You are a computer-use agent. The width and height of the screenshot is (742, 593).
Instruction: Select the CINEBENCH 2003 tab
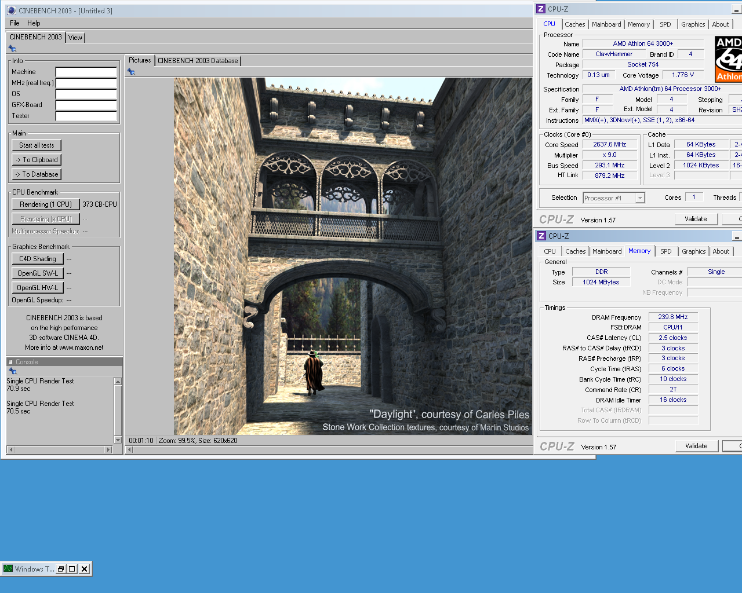pyautogui.click(x=36, y=37)
